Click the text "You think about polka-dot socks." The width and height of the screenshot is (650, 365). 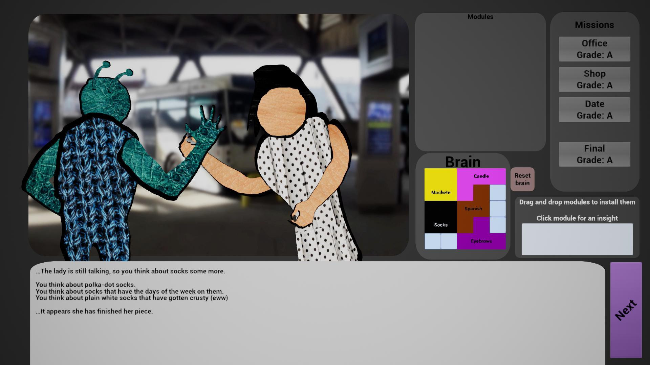point(85,285)
